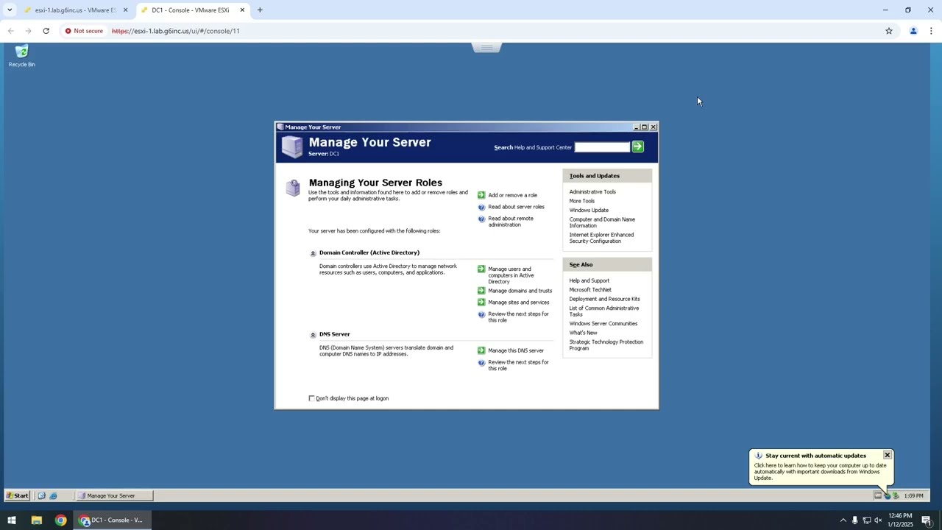
Task: Open Computer and Domain Name Information link
Action: (x=602, y=222)
